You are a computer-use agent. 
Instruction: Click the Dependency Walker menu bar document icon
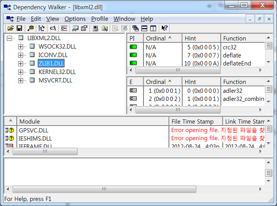point(10,19)
